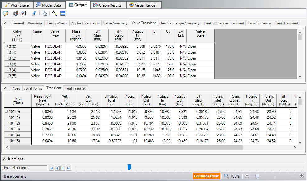Viewport: 307px width, 181px height.
Task: Click pipe table scroll down arrow
Action: click(300, 142)
